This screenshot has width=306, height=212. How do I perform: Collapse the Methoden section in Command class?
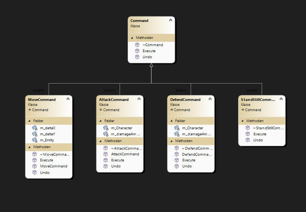tap(132, 38)
